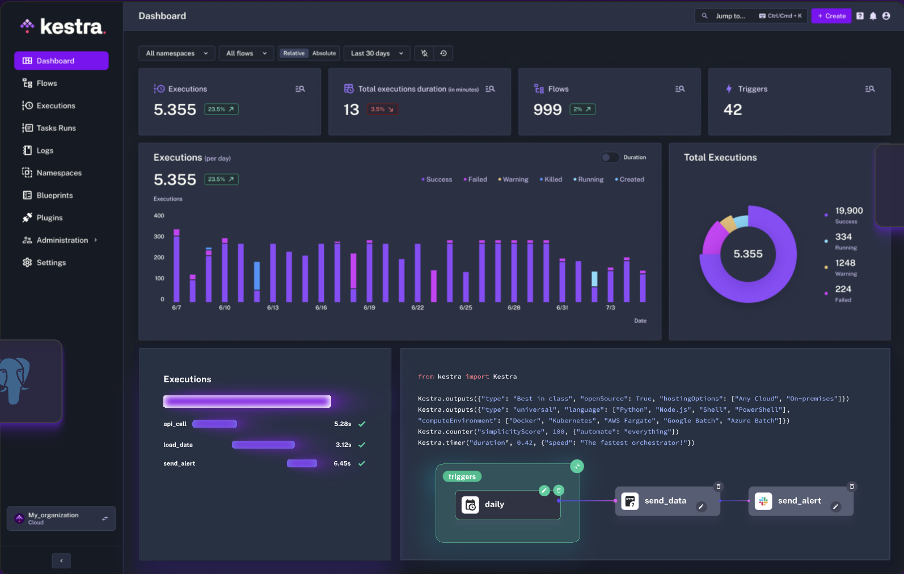Open the Last 30 days dropdown
904x574 pixels.
377,53
